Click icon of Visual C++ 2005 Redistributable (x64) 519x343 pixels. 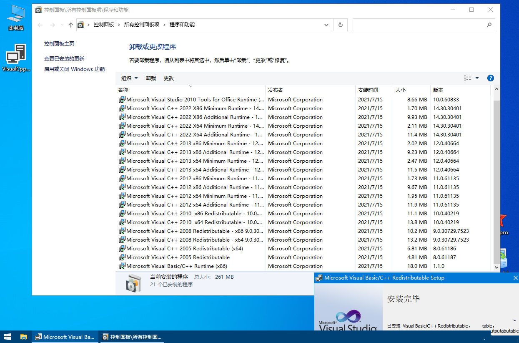(x=122, y=249)
